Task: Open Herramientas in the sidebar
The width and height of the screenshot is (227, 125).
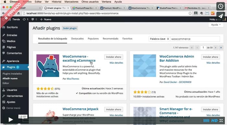Action: coord(15,96)
